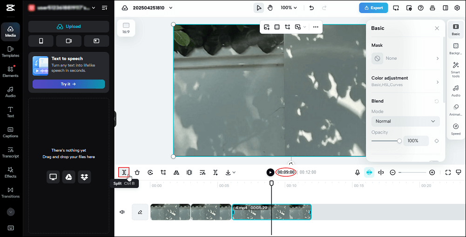This screenshot has width=466, height=237.
Task: Expand more sidebar options chevron
Action: tap(11, 212)
